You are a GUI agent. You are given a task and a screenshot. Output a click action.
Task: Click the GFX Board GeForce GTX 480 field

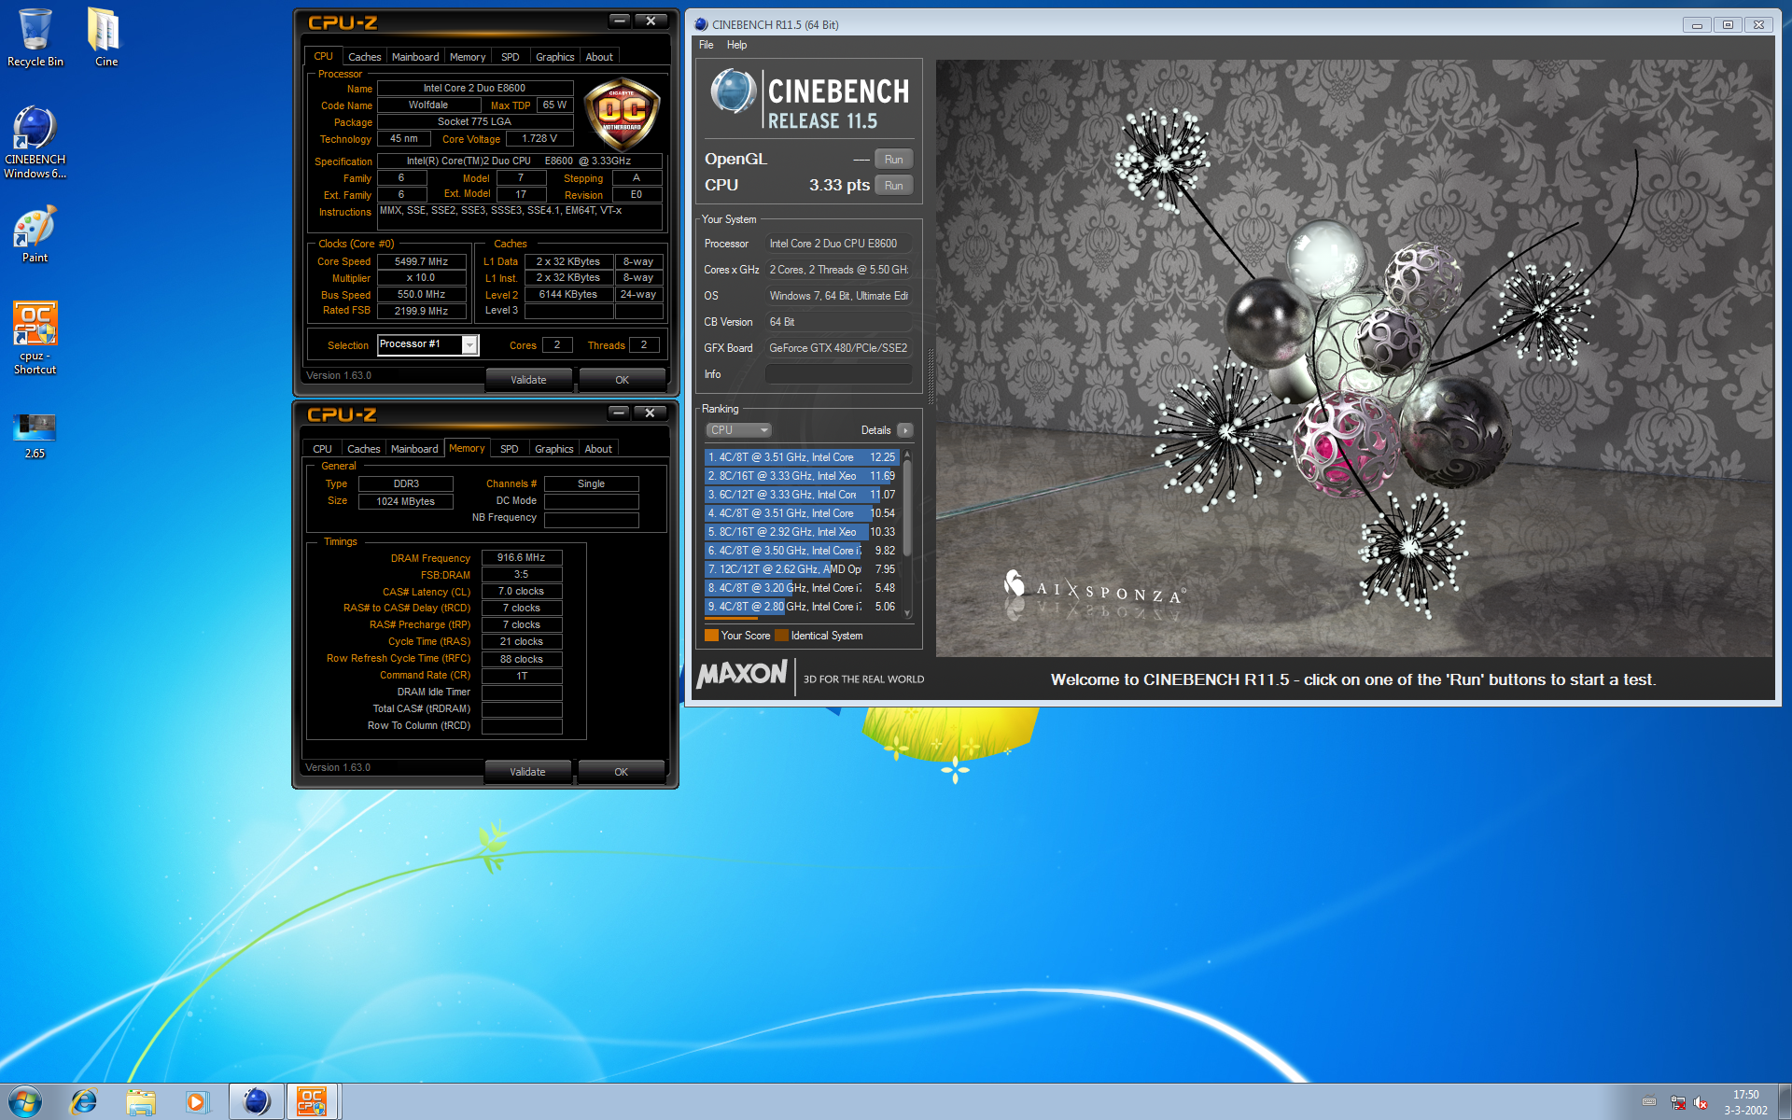838,348
